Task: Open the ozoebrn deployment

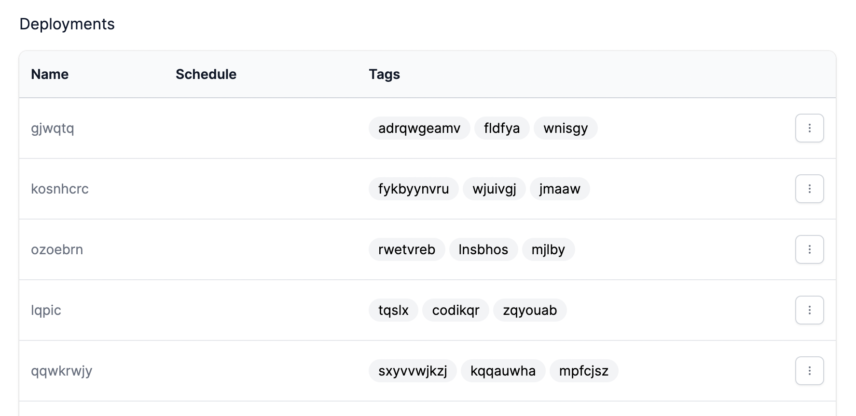Action: [x=57, y=249]
